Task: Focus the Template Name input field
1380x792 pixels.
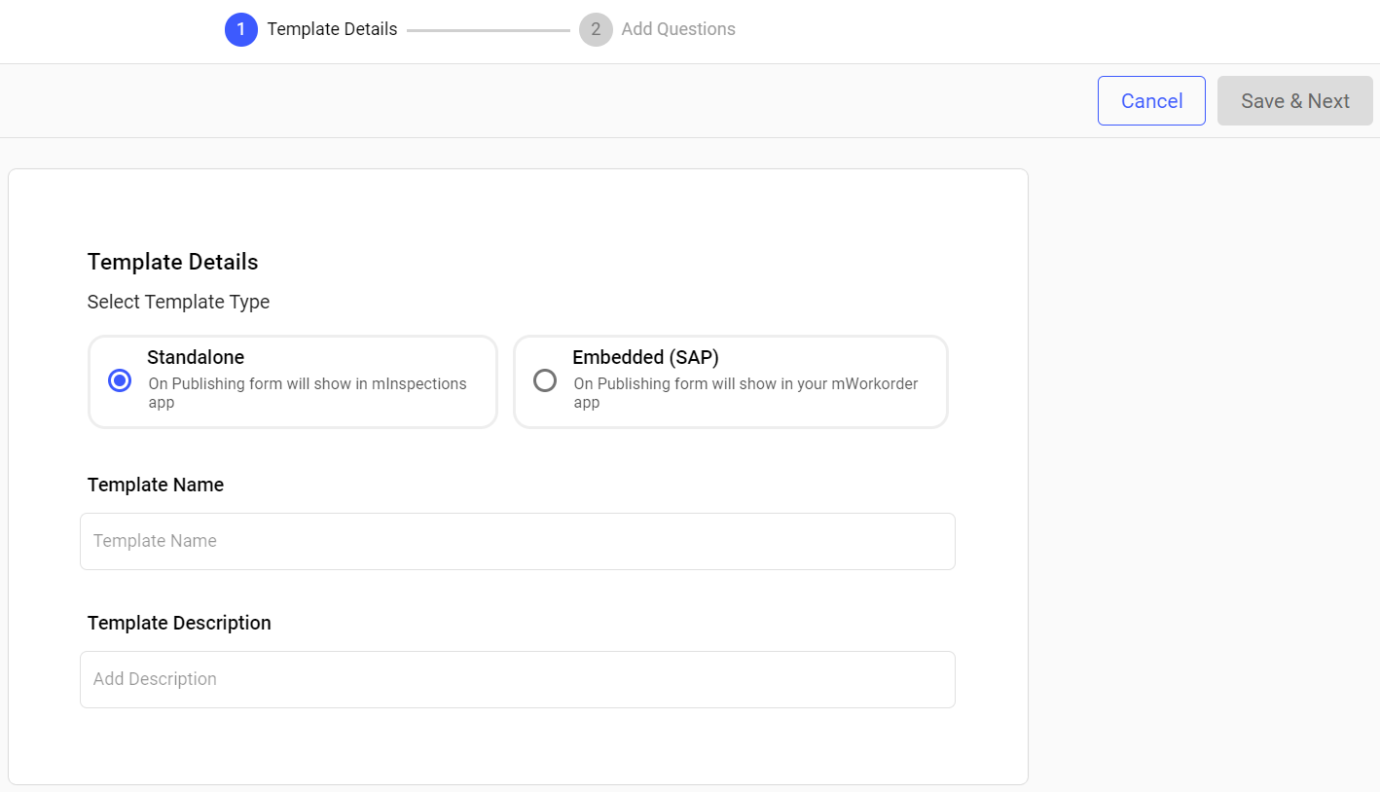Action: (517, 541)
